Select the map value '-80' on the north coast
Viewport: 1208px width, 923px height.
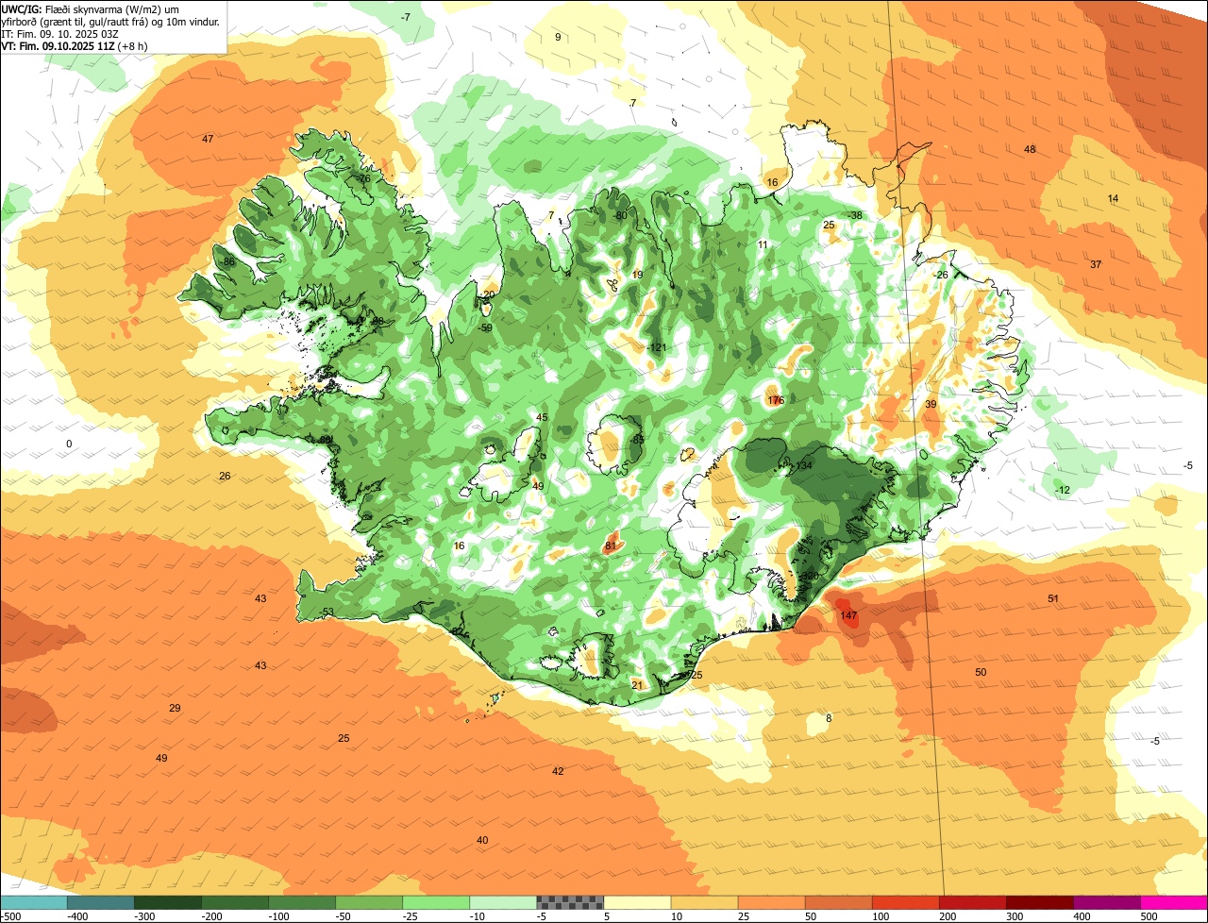pyautogui.click(x=619, y=215)
